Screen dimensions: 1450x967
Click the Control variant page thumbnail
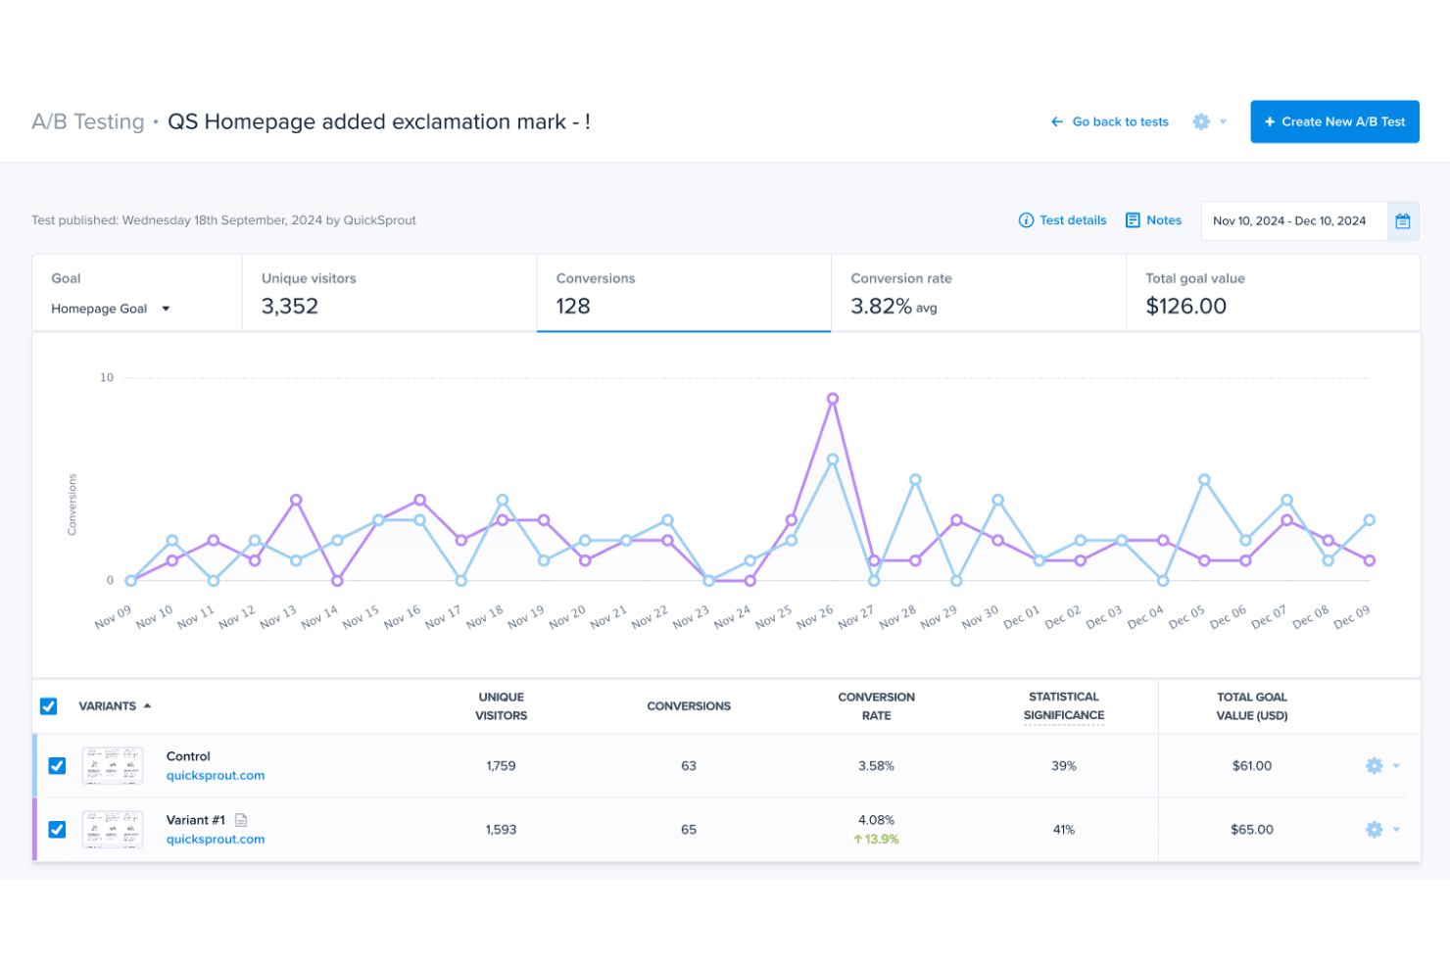(x=113, y=765)
